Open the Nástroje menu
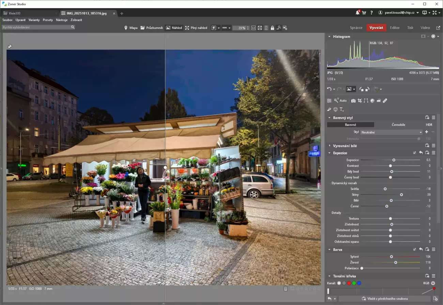The width and height of the screenshot is (443, 305). point(62,20)
